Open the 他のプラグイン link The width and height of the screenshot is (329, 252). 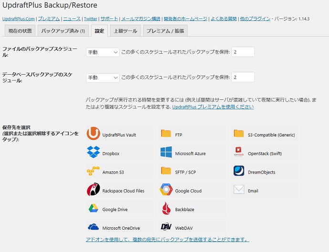coord(255,19)
